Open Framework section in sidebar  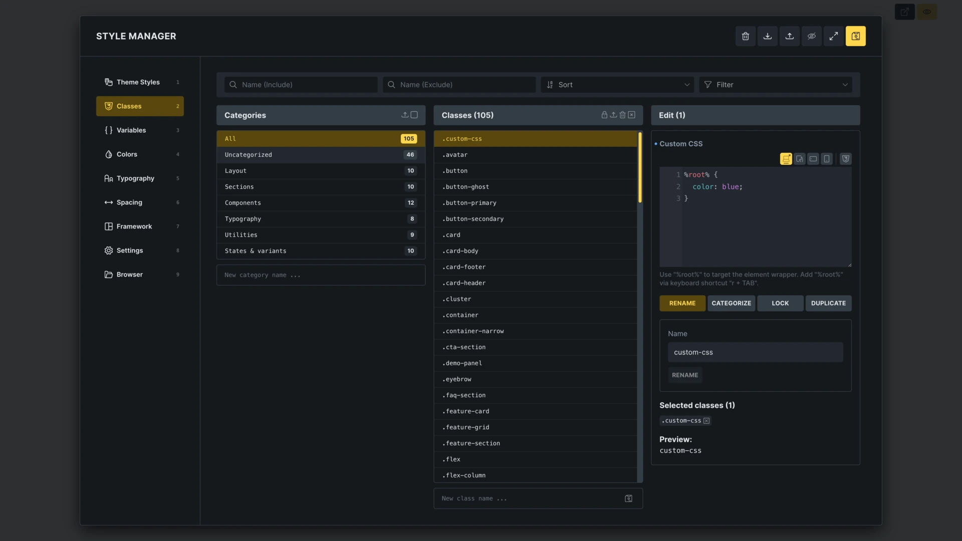click(140, 226)
